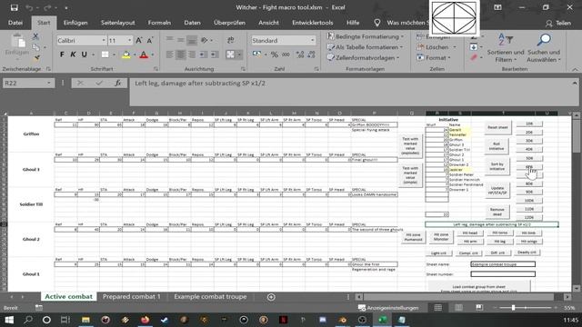Open the font color dropdown arrow
This screenshot has width=582, height=327.
pyautogui.click(x=153, y=54)
